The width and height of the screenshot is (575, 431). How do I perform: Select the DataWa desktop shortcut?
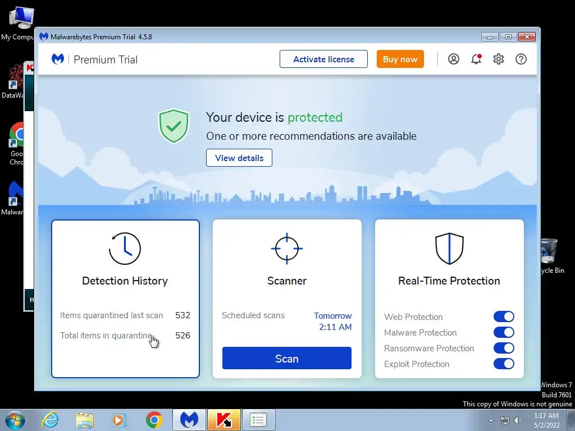tap(13, 81)
